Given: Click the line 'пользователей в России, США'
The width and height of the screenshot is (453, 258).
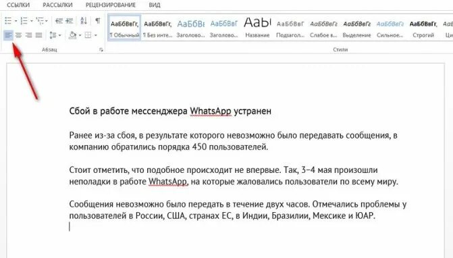Looking at the screenshot, I should coord(222,216).
